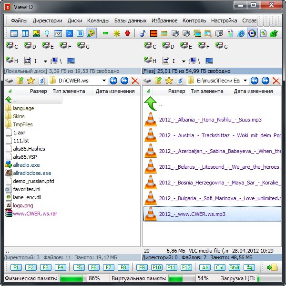
Task: Open the Диски menu
Action: point(75,20)
